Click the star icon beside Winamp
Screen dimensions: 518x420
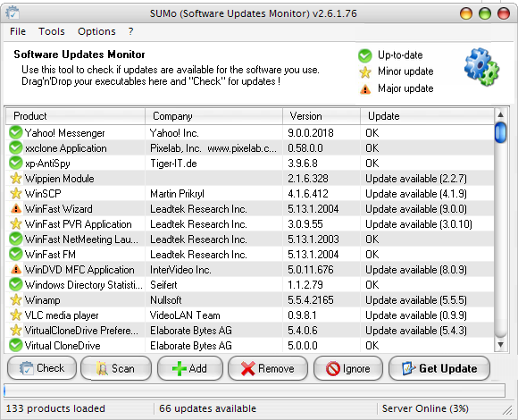15,299
